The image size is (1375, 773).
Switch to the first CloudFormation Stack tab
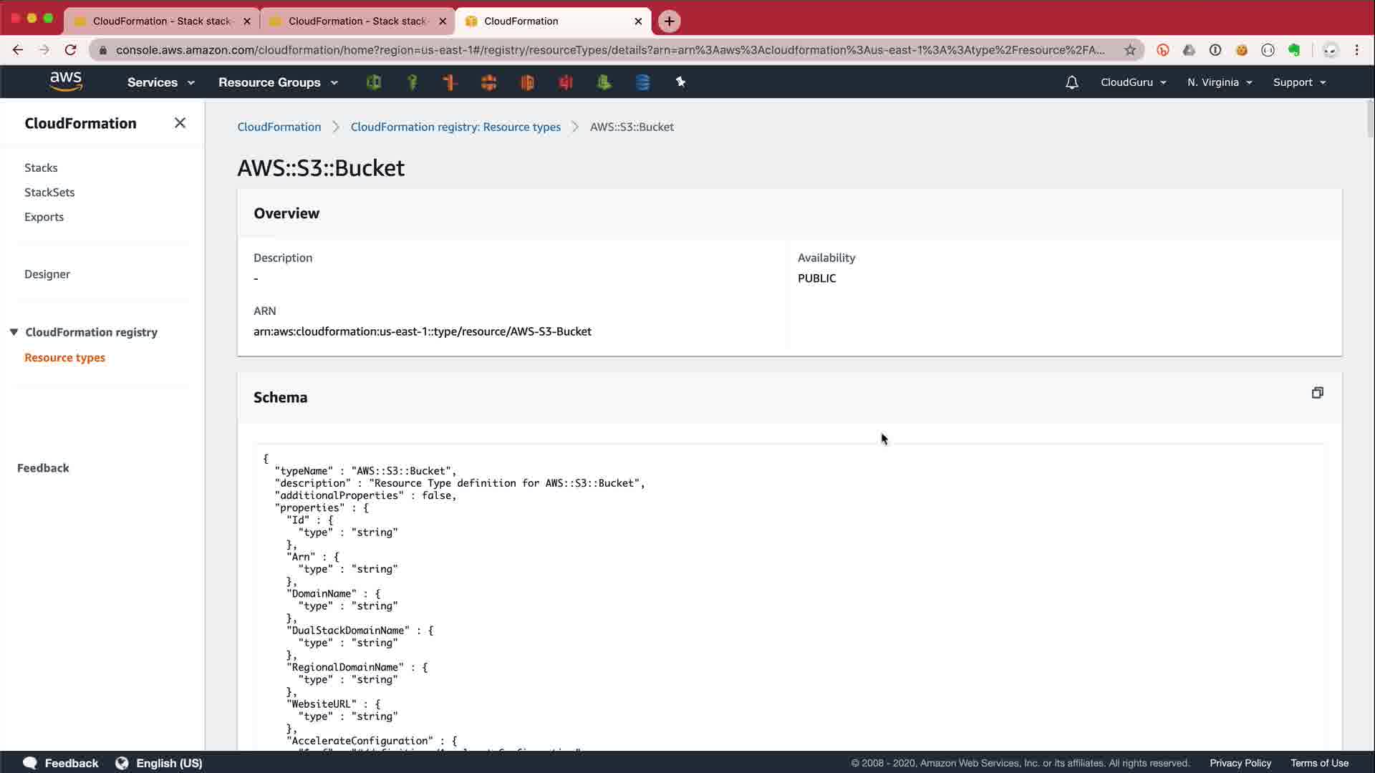(x=161, y=21)
